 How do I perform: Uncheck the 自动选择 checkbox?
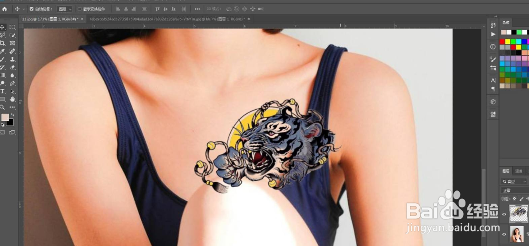tap(31, 9)
